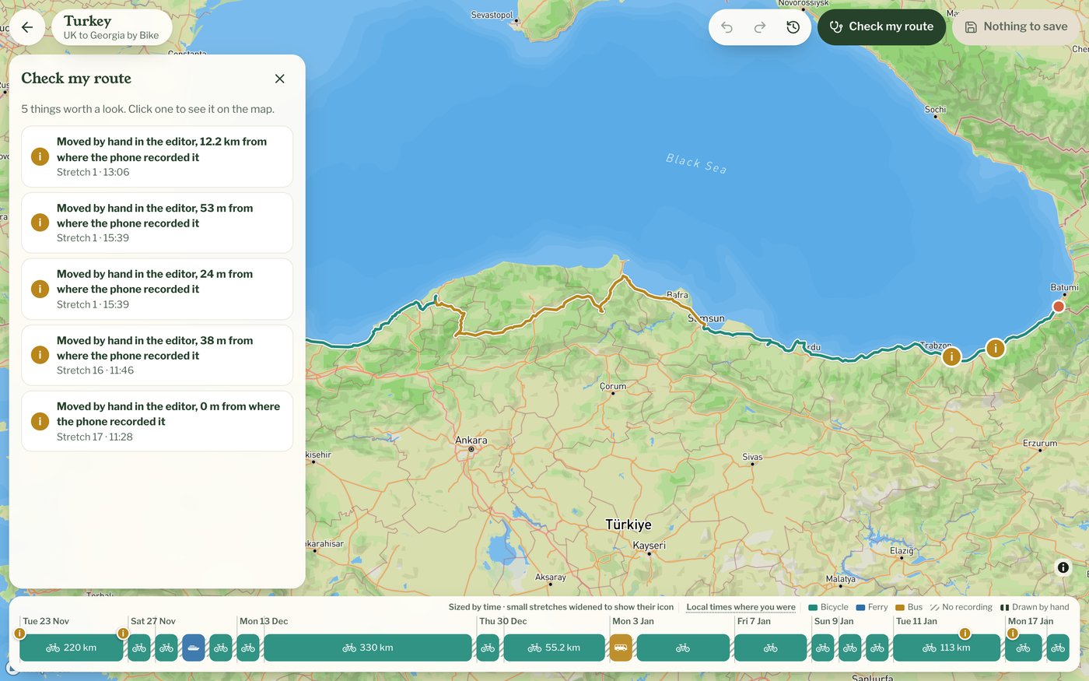Click the Bus legend entry

pyautogui.click(x=909, y=607)
